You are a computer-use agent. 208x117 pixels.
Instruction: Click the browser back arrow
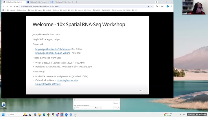(x=3, y=6)
